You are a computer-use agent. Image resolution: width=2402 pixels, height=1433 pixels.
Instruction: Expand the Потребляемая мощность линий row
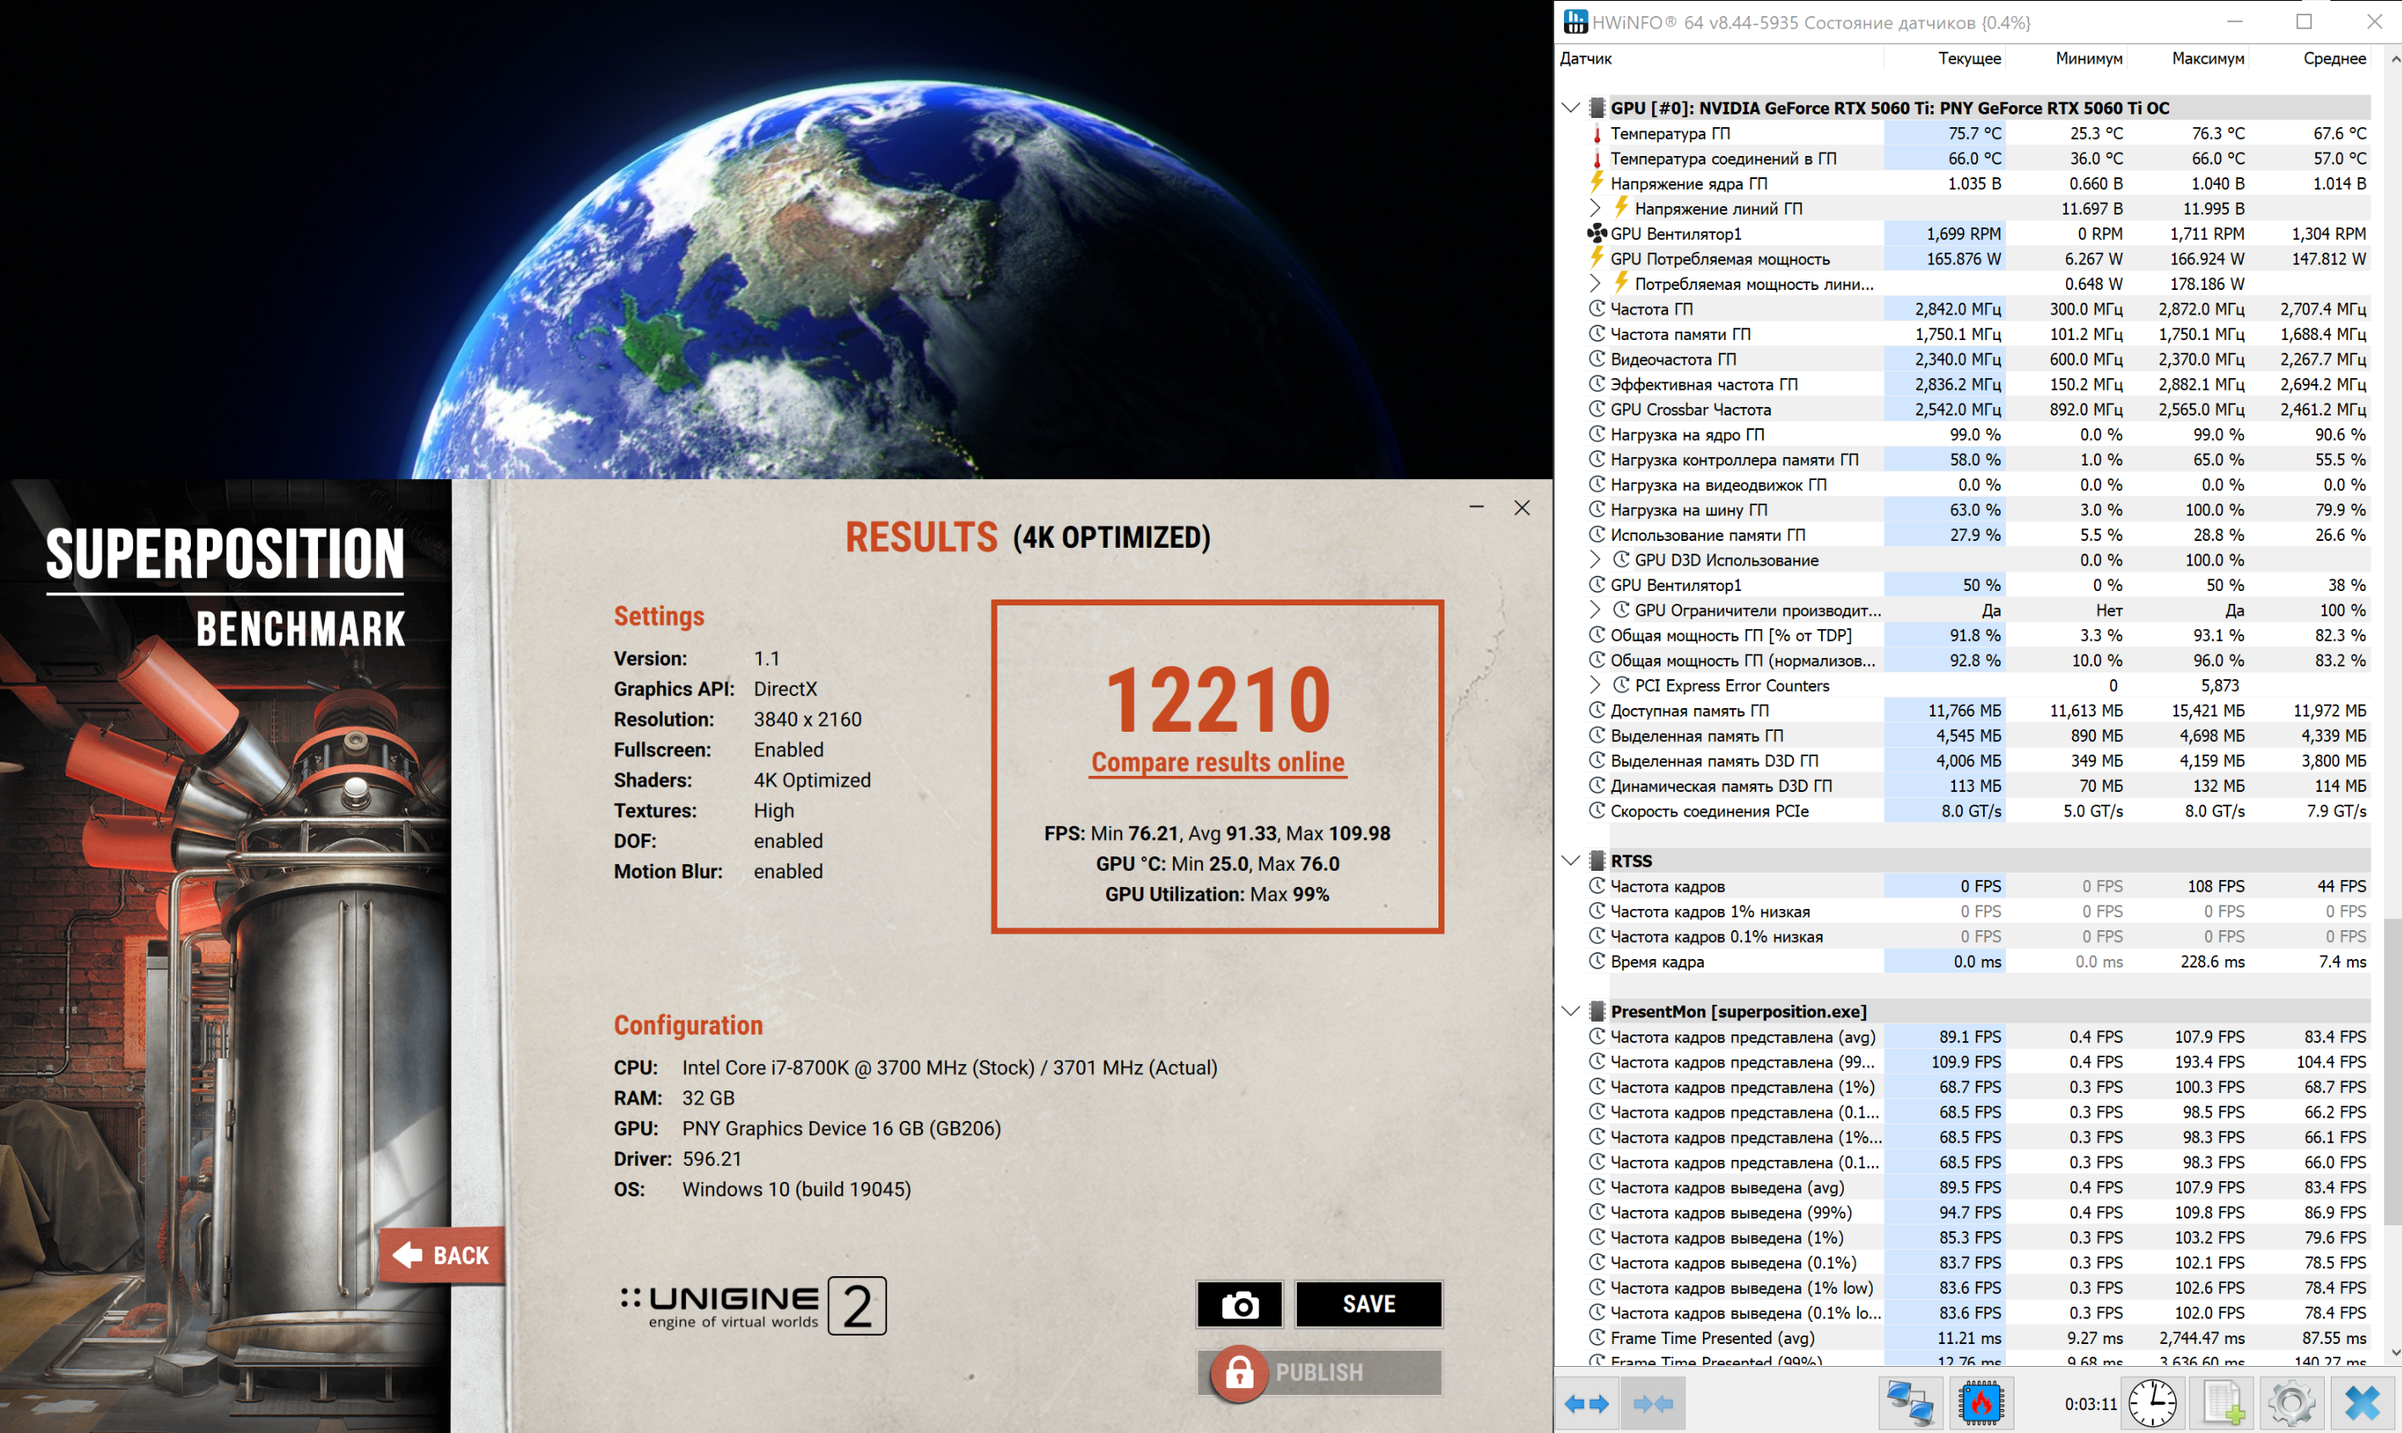click(1595, 284)
